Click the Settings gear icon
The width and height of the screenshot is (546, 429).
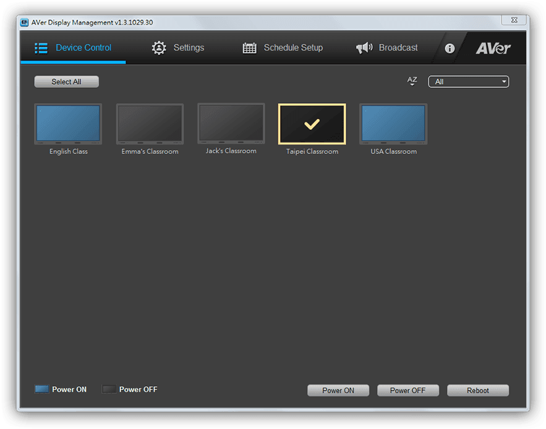159,48
